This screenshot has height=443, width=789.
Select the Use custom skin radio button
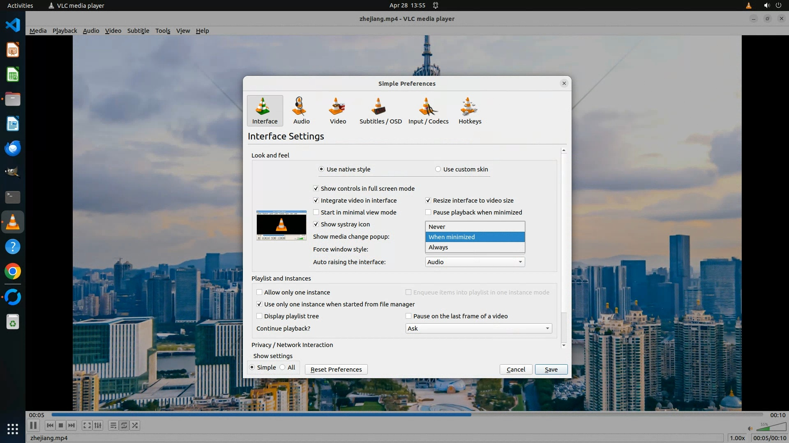tap(438, 169)
